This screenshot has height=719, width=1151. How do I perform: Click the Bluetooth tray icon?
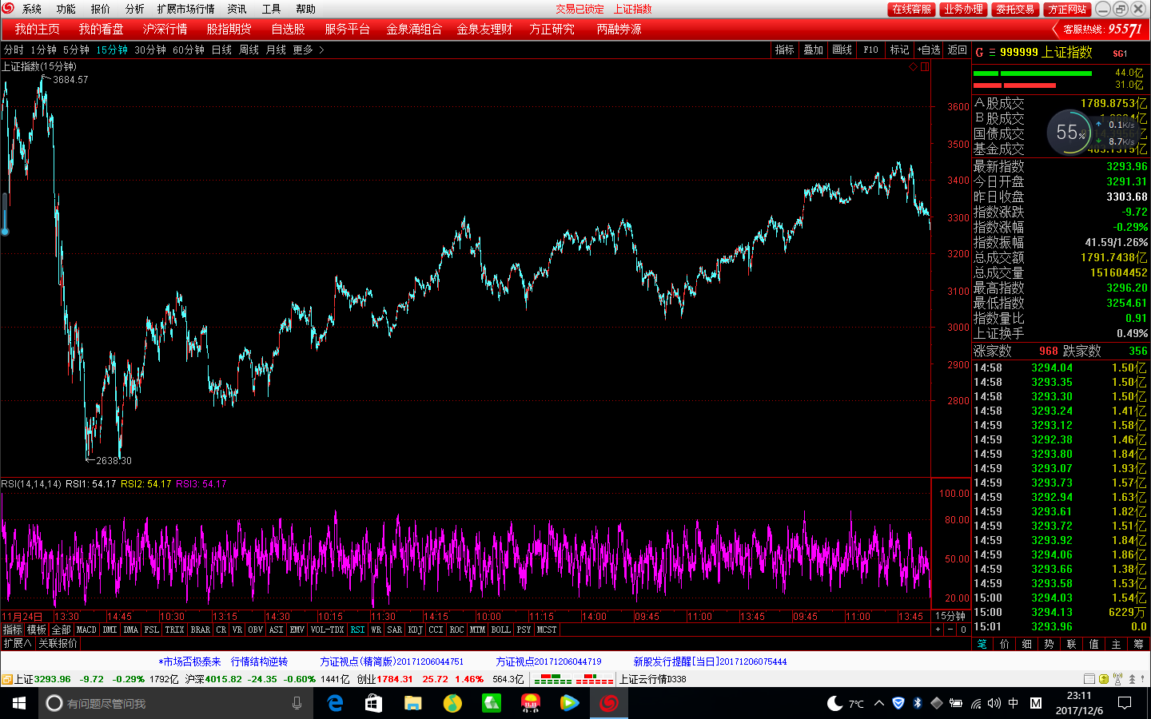918,703
